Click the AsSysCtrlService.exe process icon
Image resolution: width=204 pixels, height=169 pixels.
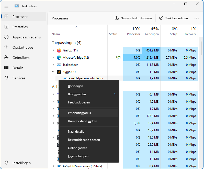click(59, 166)
